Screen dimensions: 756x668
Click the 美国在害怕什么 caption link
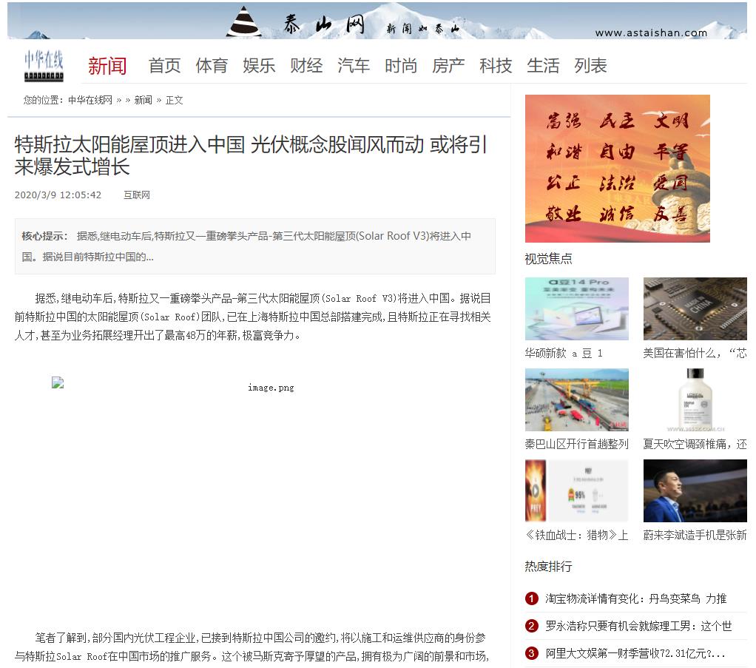[x=695, y=353]
